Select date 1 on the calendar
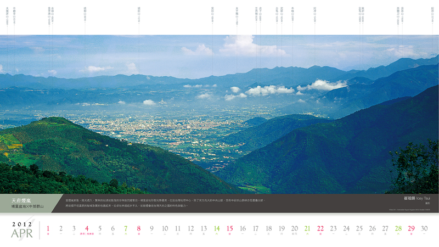 pyautogui.click(x=48, y=228)
